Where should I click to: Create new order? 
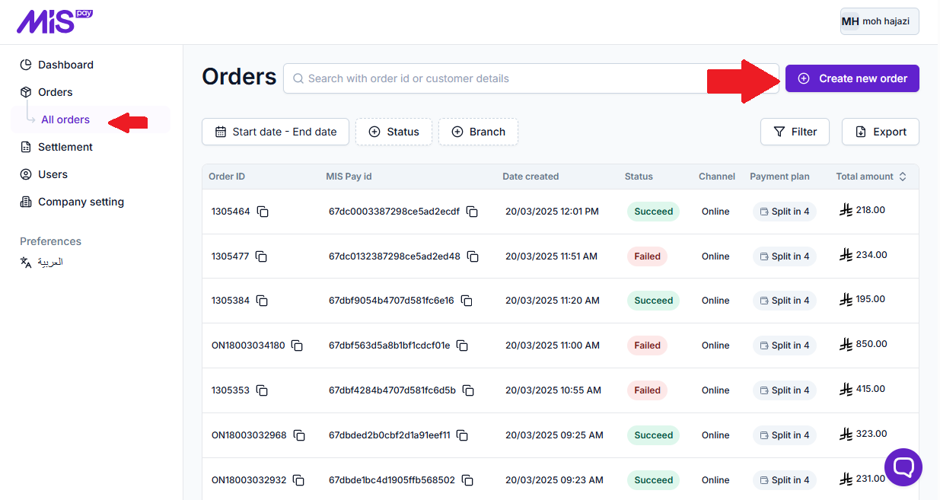[x=852, y=78]
